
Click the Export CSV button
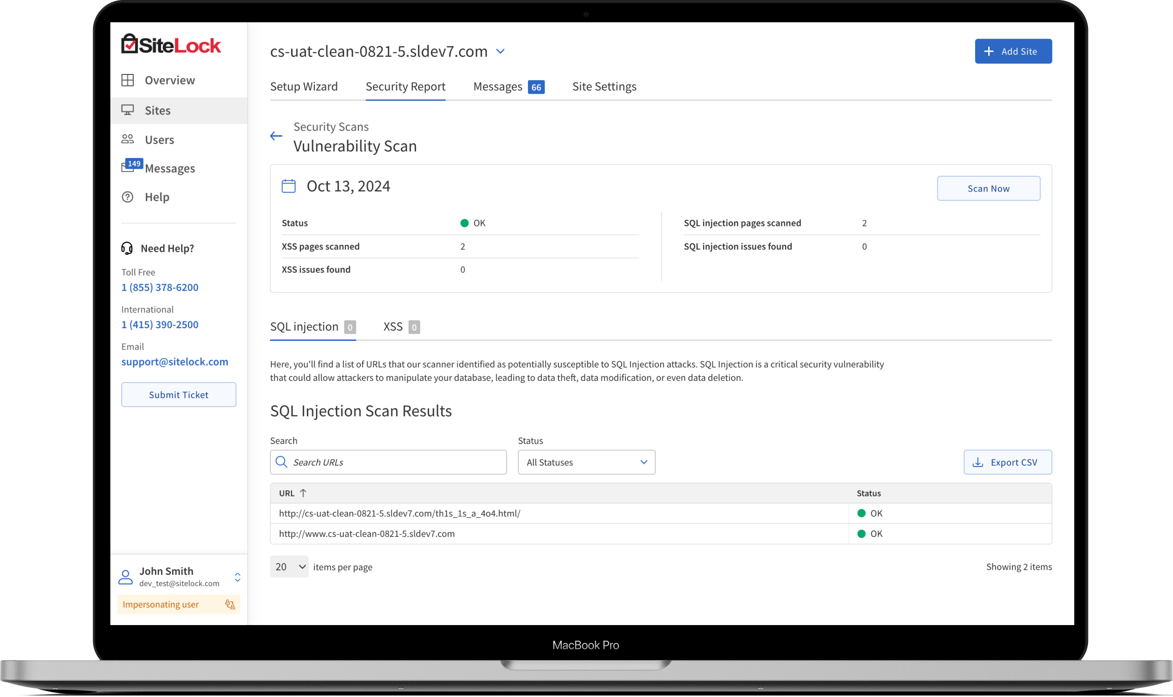tap(1007, 462)
